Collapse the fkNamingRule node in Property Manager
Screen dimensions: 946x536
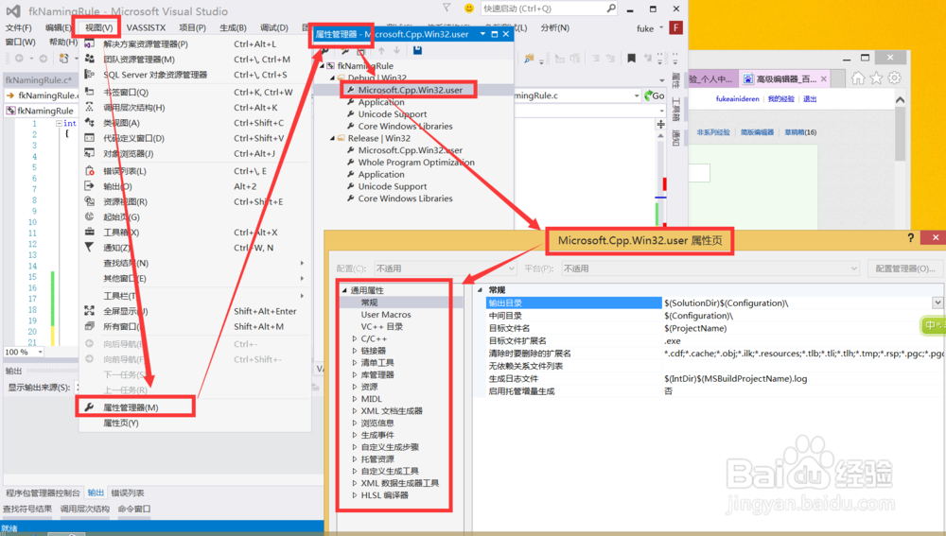click(x=323, y=66)
